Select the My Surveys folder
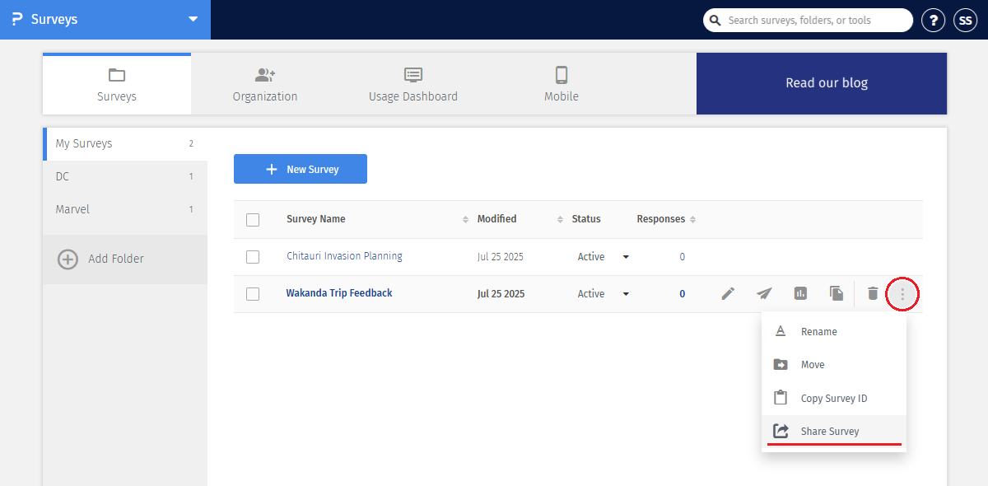This screenshot has height=486, width=988. [x=125, y=143]
